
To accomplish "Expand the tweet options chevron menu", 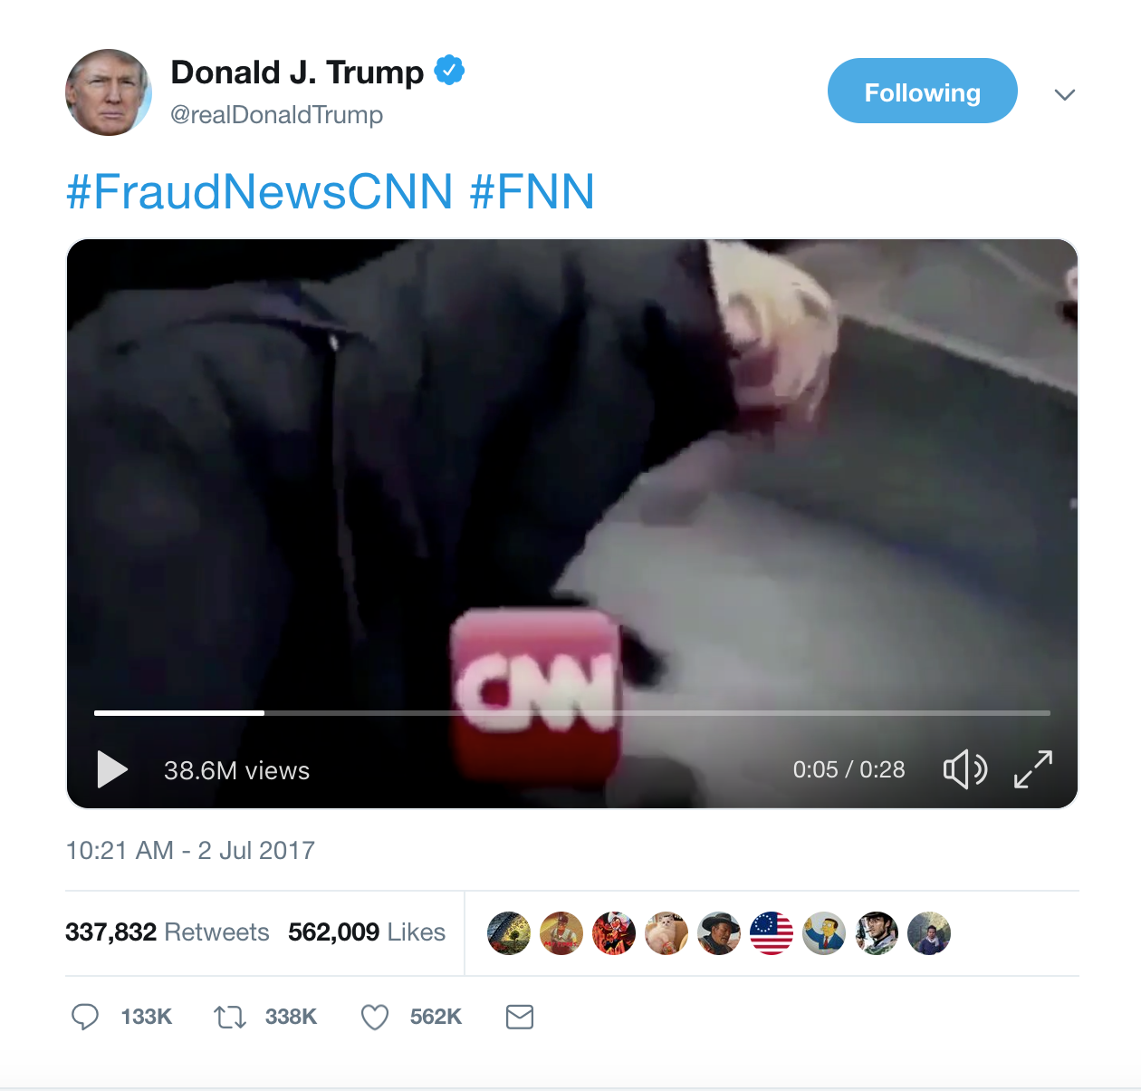I will (x=1065, y=94).
